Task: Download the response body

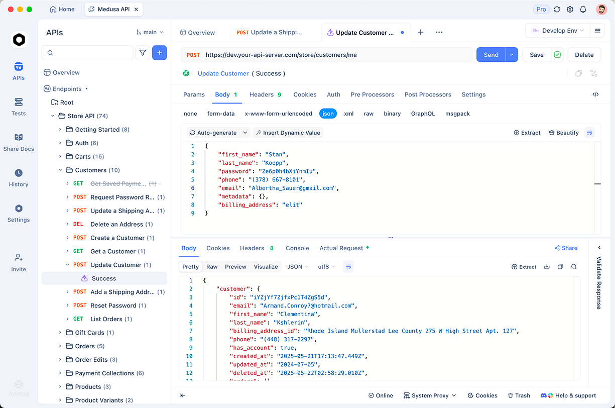Action: (x=547, y=267)
